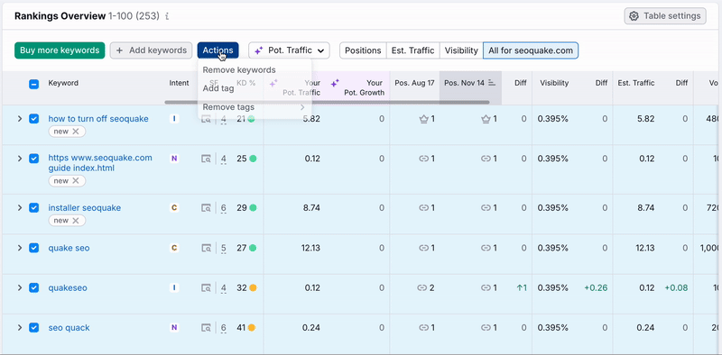Remove 'new' tag from 'installer seoquake'
722x355 pixels.
76,221
